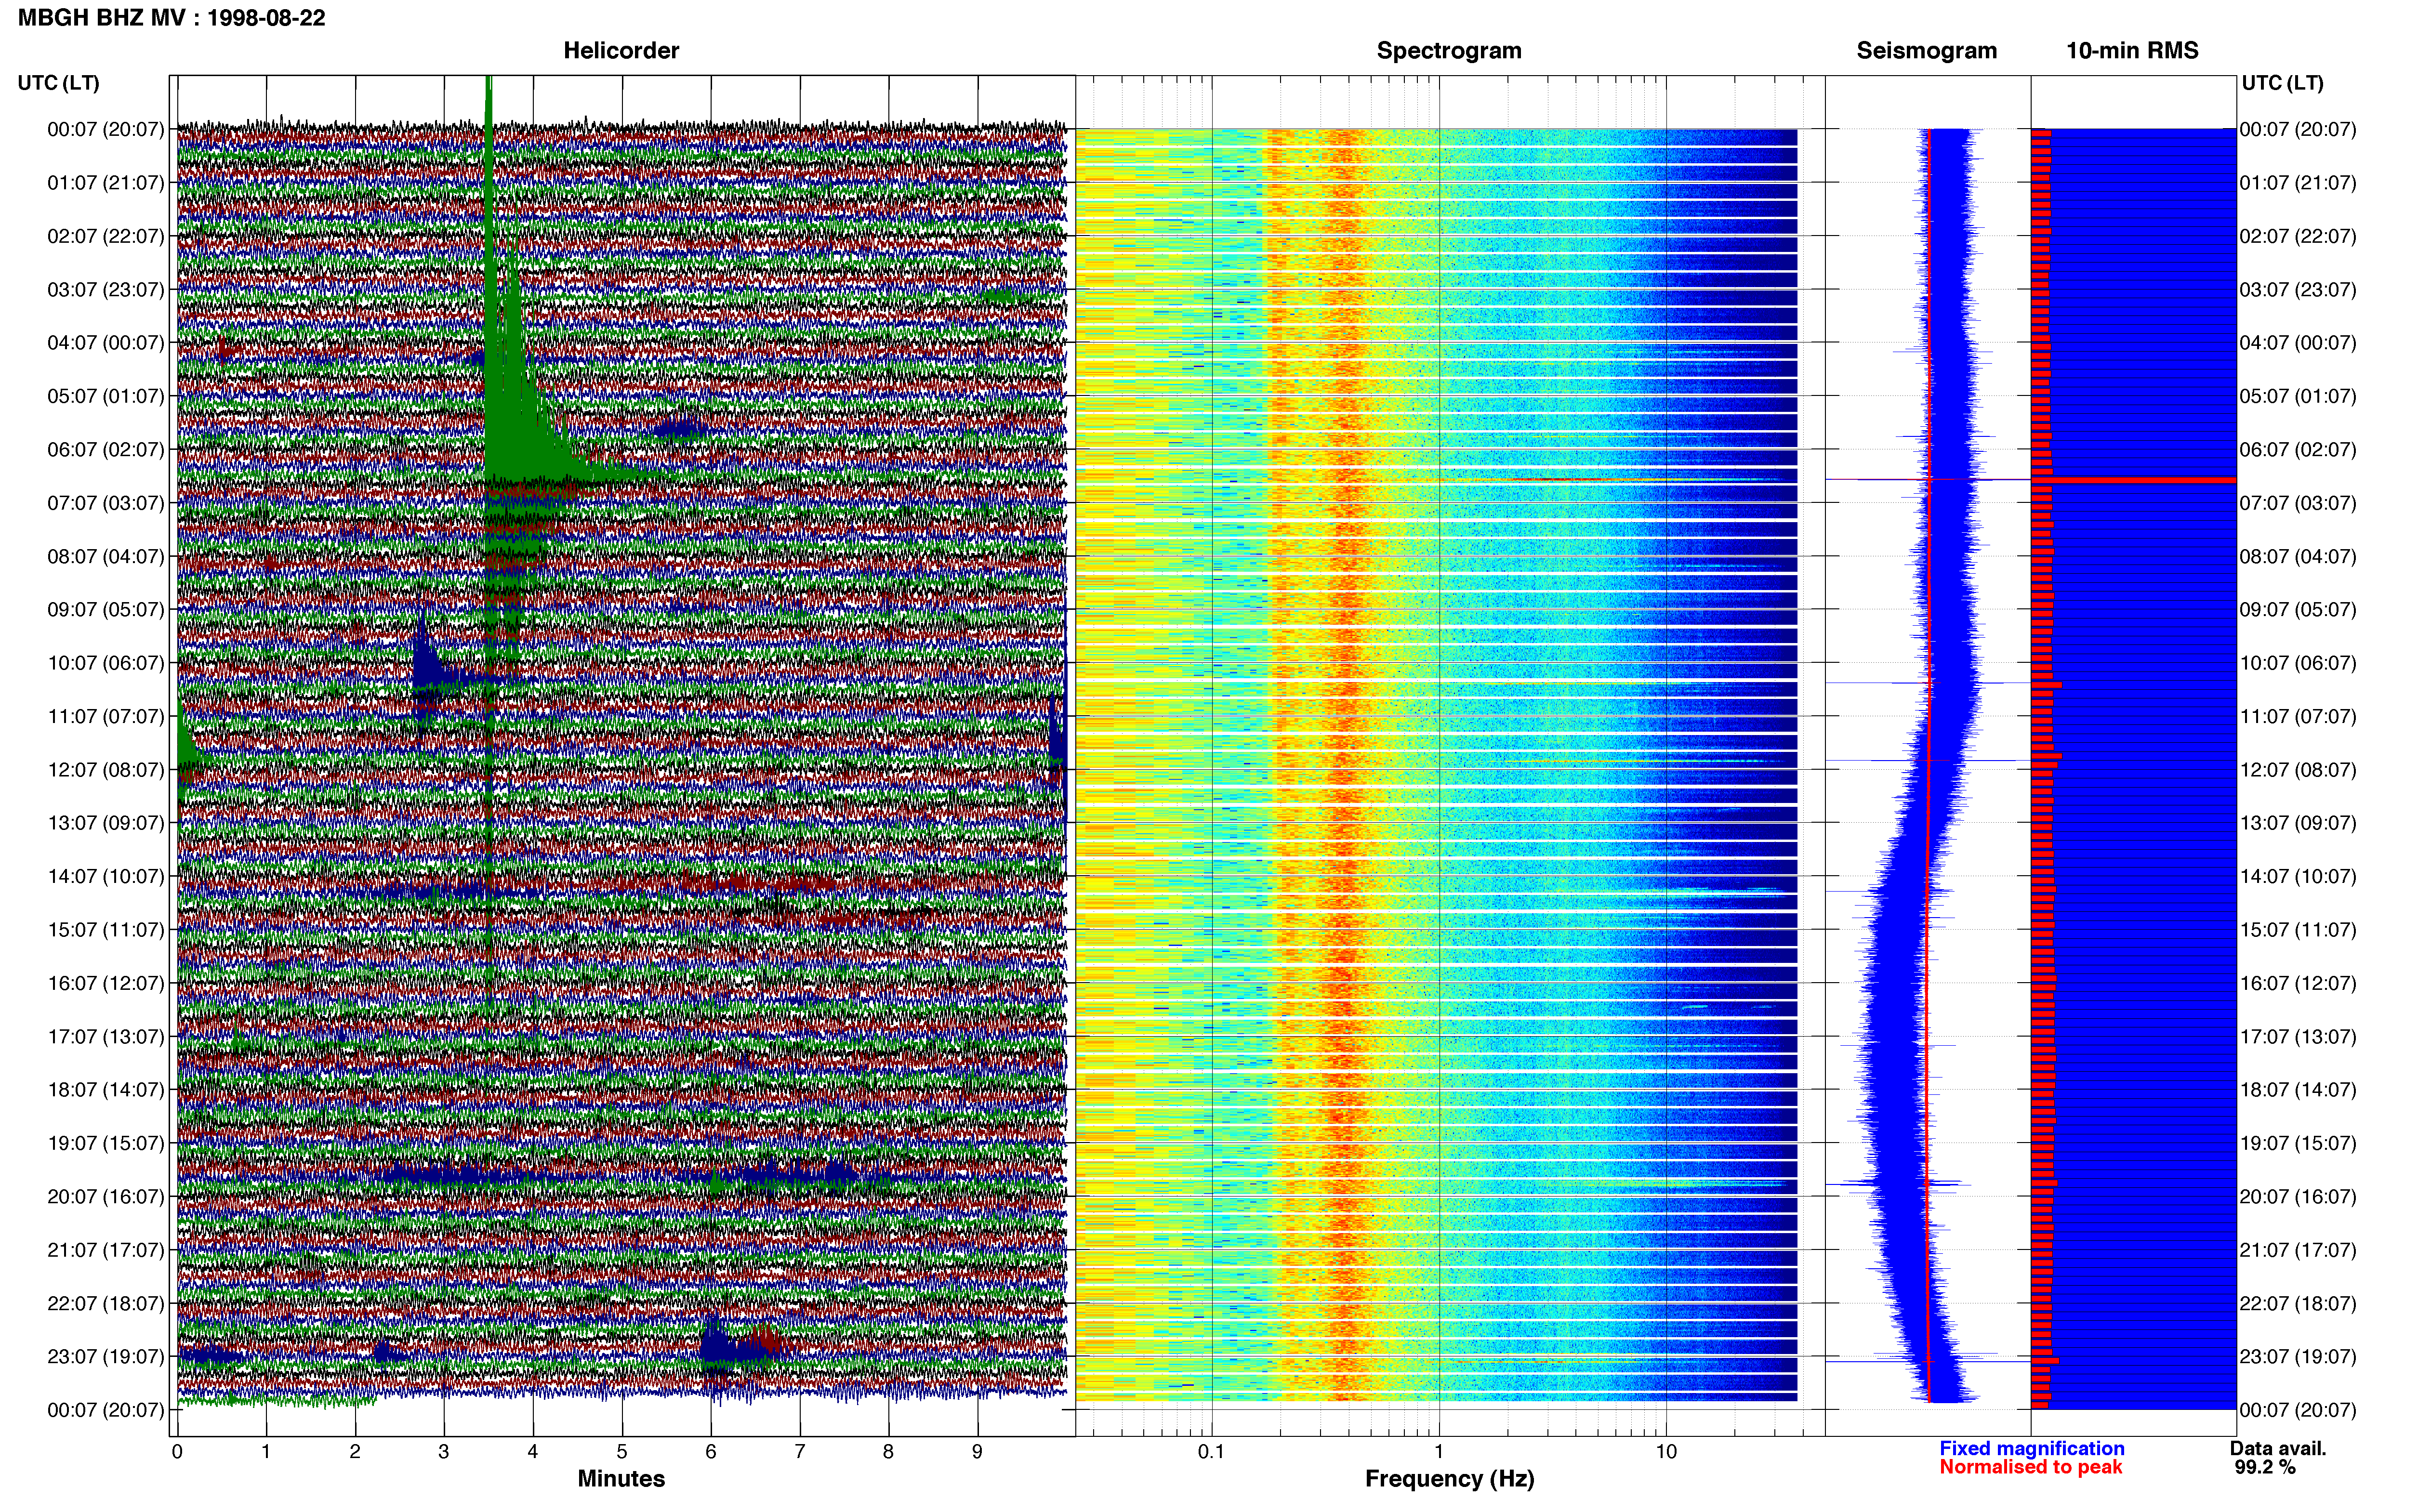Viewport: 2418px width, 1512px height.
Task: Click the left '01:07 (21:07)' time label
Action: (x=106, y=183)
